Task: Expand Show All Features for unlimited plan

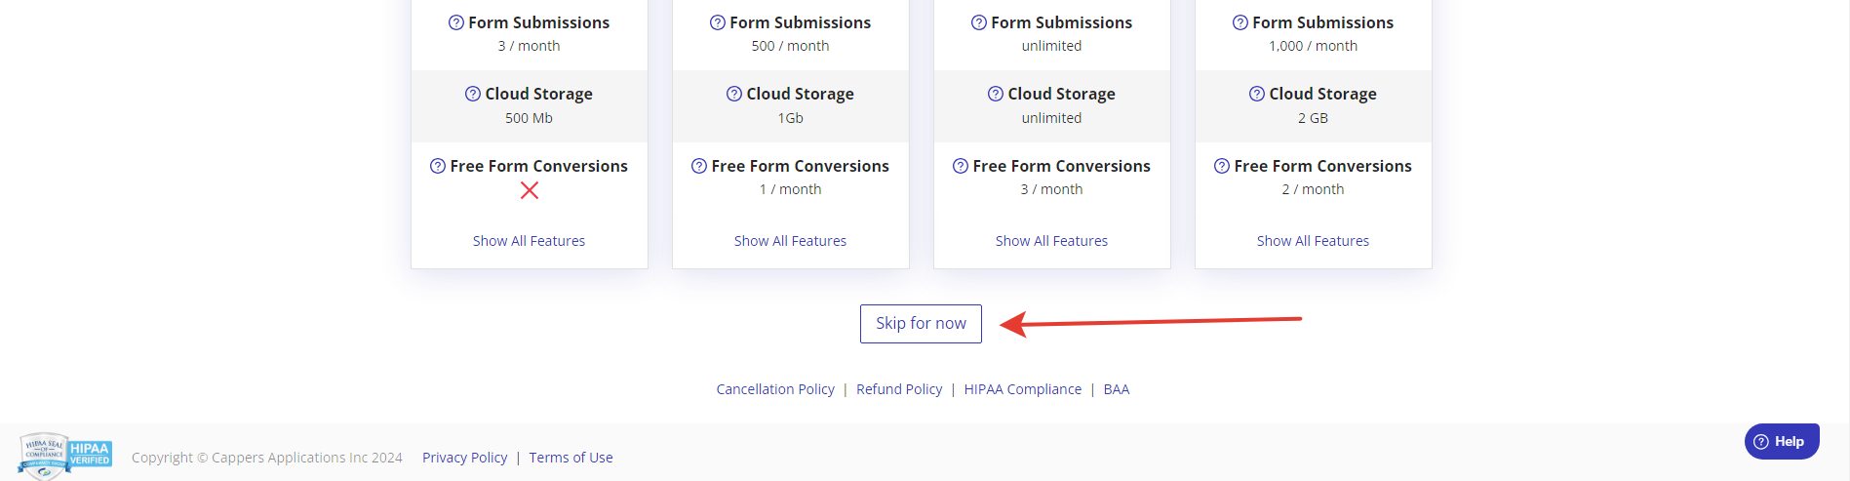Action: [1051, 241]
